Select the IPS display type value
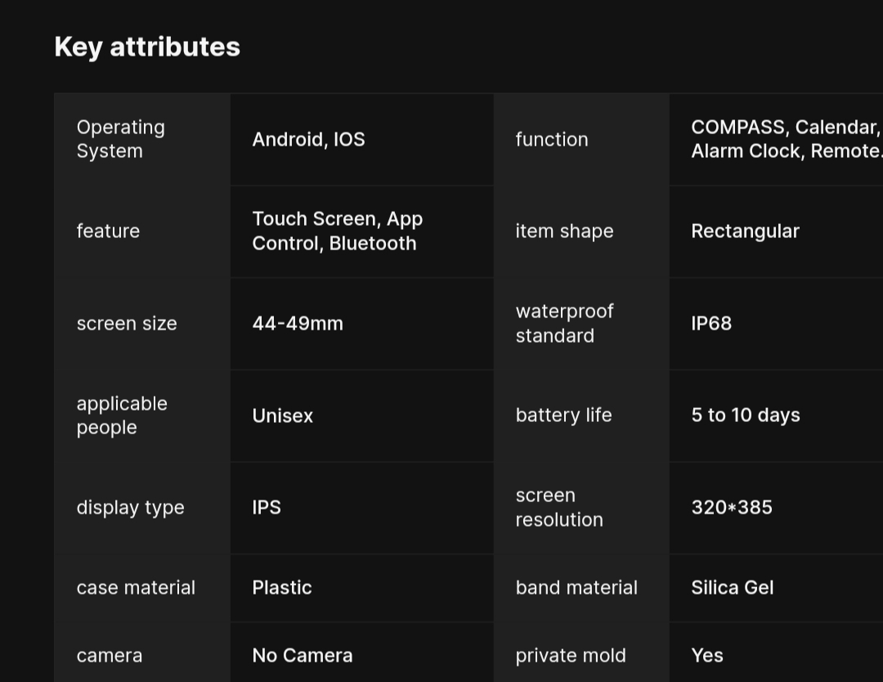883x682 pixels. pyautogui.click(x=267, y=507)
